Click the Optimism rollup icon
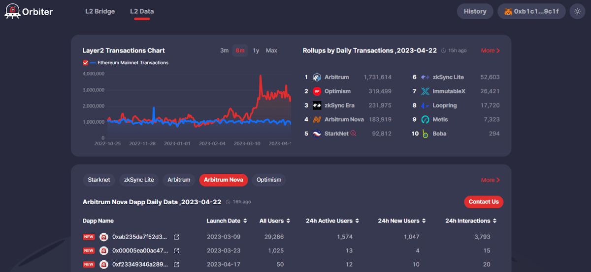Image resolution: width=591 pixels, height=272 pixels. tap(317, 91)
